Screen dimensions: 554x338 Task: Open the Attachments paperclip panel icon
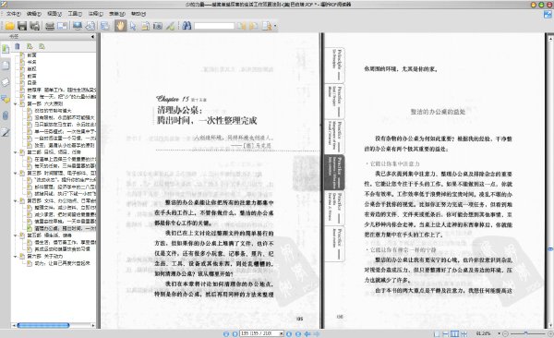6,115
